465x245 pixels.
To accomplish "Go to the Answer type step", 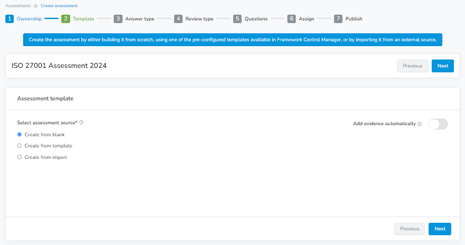I will 139,19.
